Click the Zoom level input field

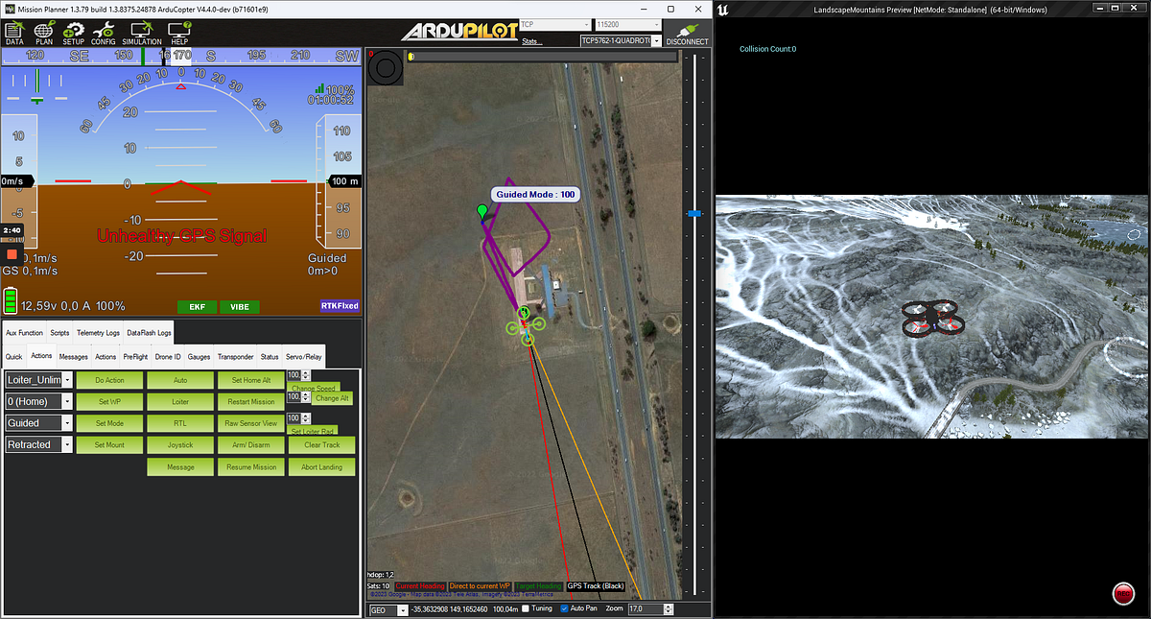[x=646, y=608]
